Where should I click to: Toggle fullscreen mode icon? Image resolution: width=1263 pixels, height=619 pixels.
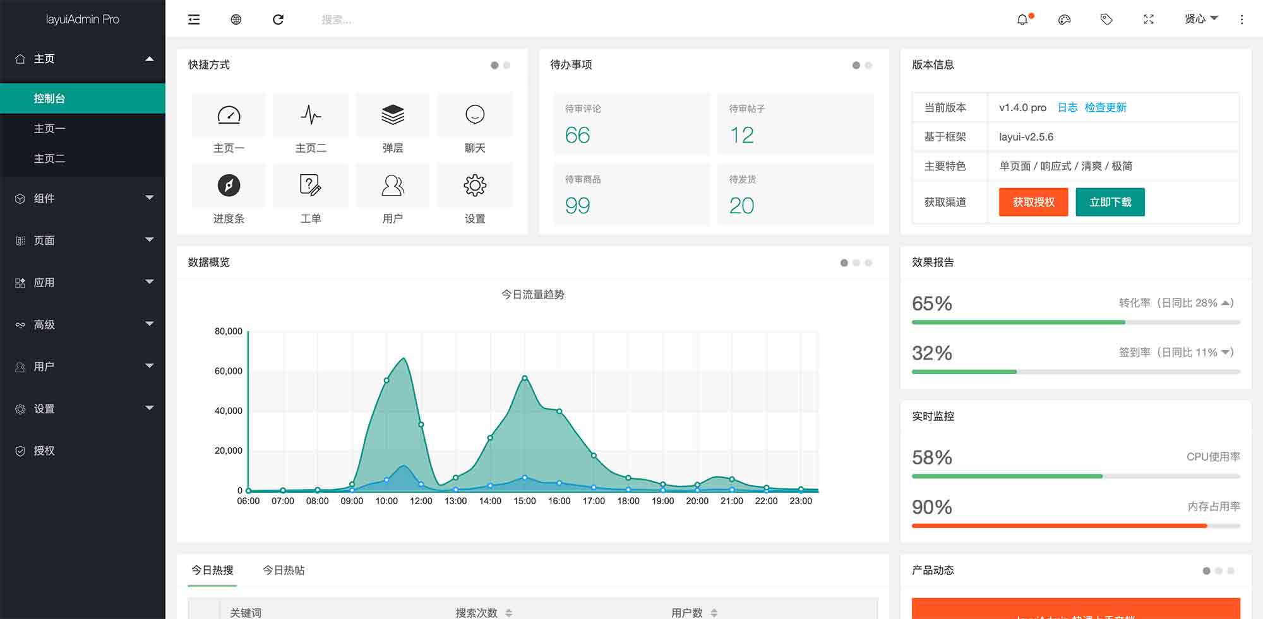(1149, 20)
